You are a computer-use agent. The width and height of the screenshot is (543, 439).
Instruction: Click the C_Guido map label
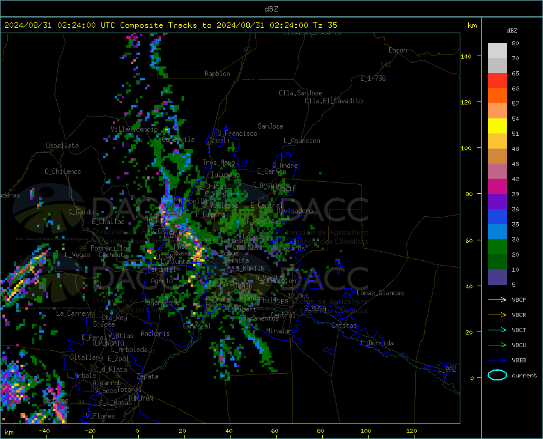coord(81,212)
